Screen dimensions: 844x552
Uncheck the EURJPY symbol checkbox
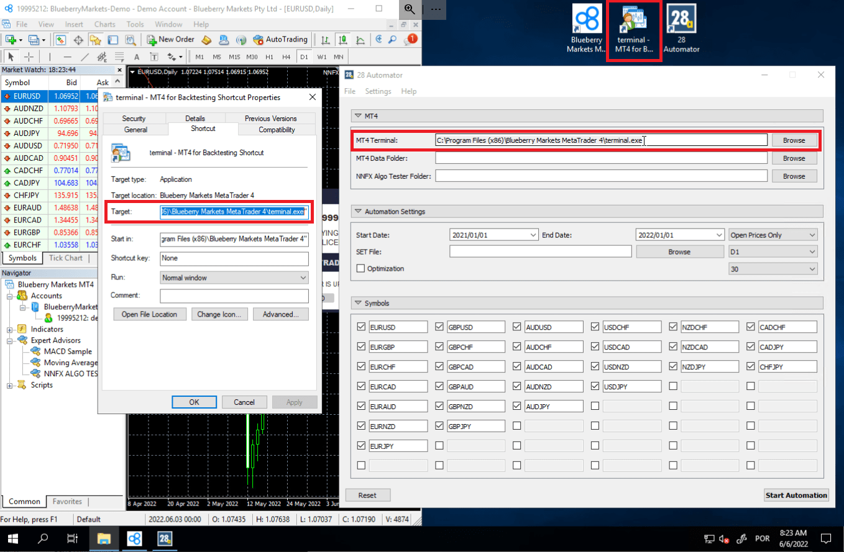pos(362,446)
